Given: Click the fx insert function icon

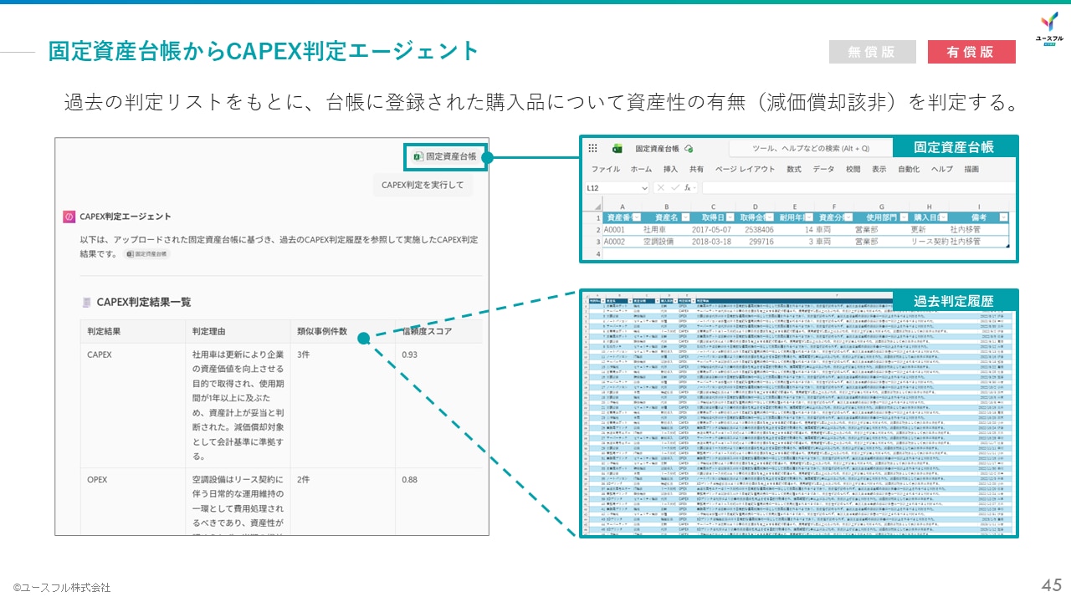Looking at the screenshot, I should pos(687,187).
